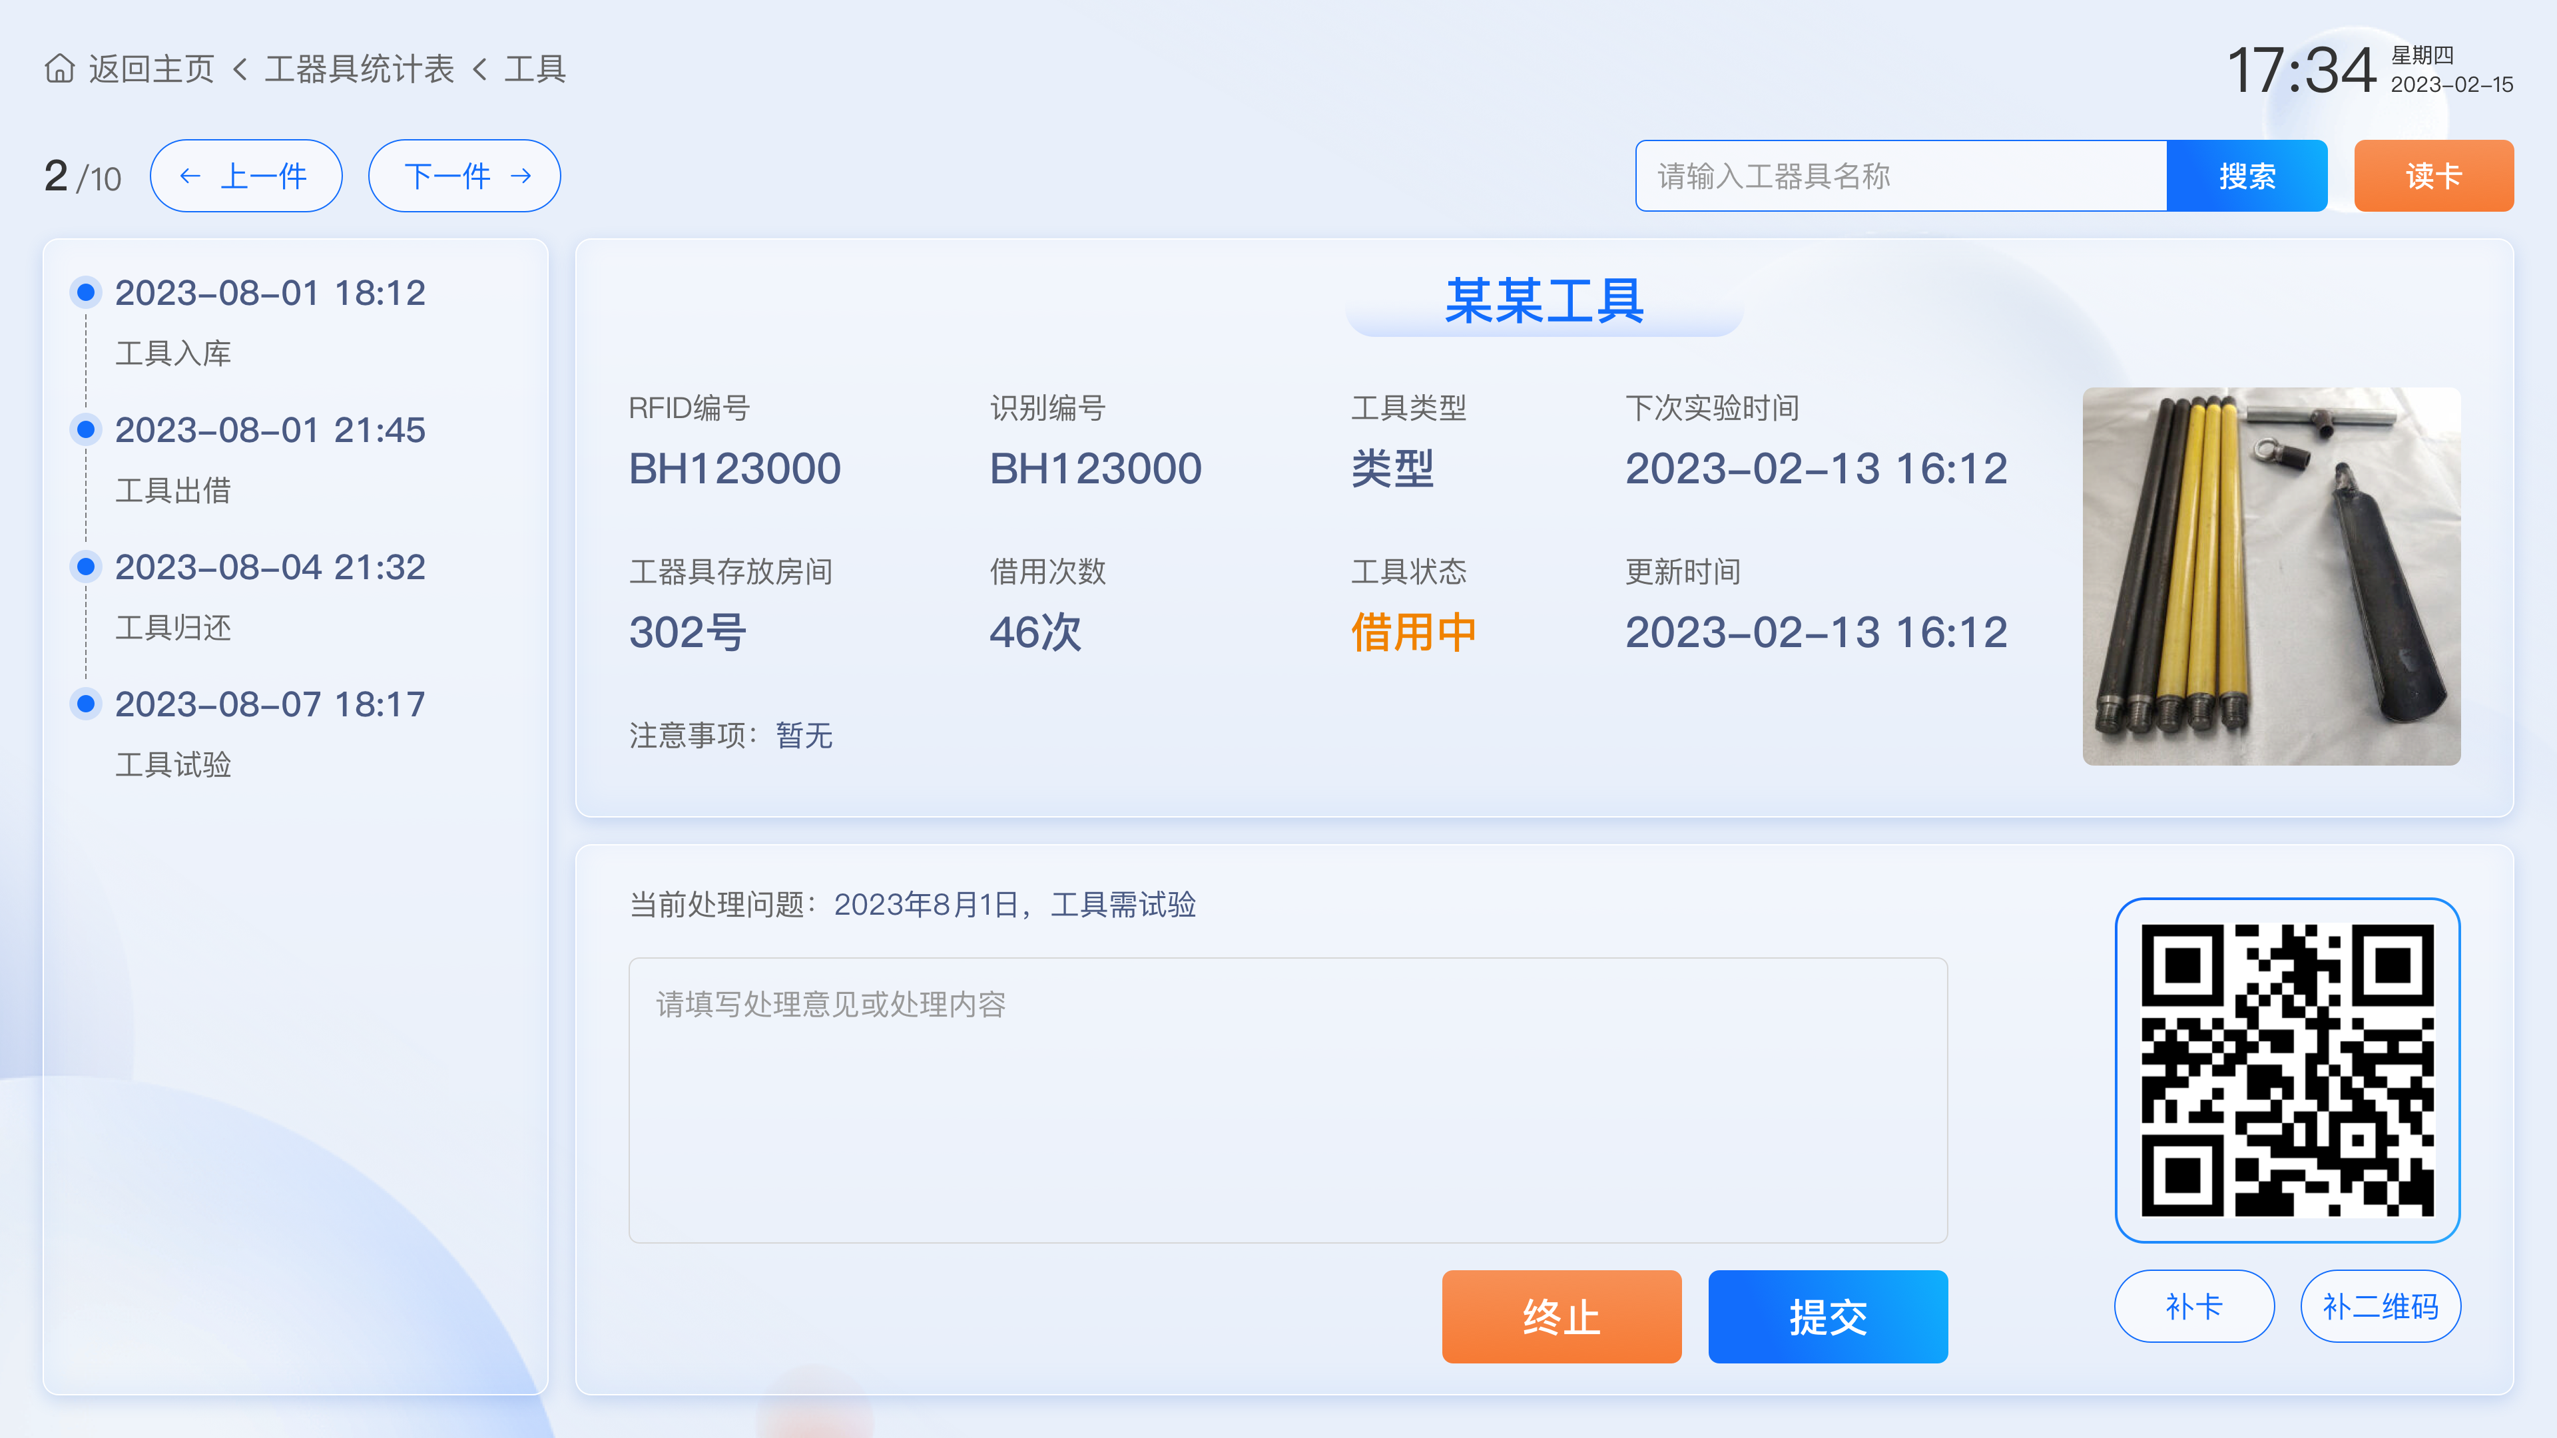Click the 注意事项 暂无 note
2557x1438 pixels.
pyautogui.click(x=730, y=736)
